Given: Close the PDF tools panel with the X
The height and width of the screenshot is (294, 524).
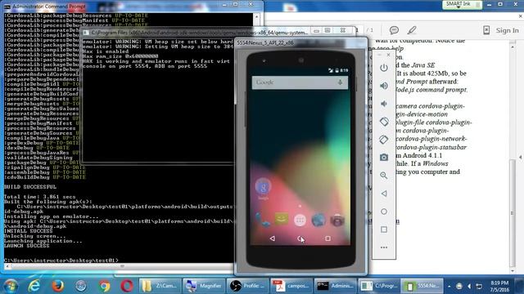Looking at the screenshot, I should tap(521, 16).
